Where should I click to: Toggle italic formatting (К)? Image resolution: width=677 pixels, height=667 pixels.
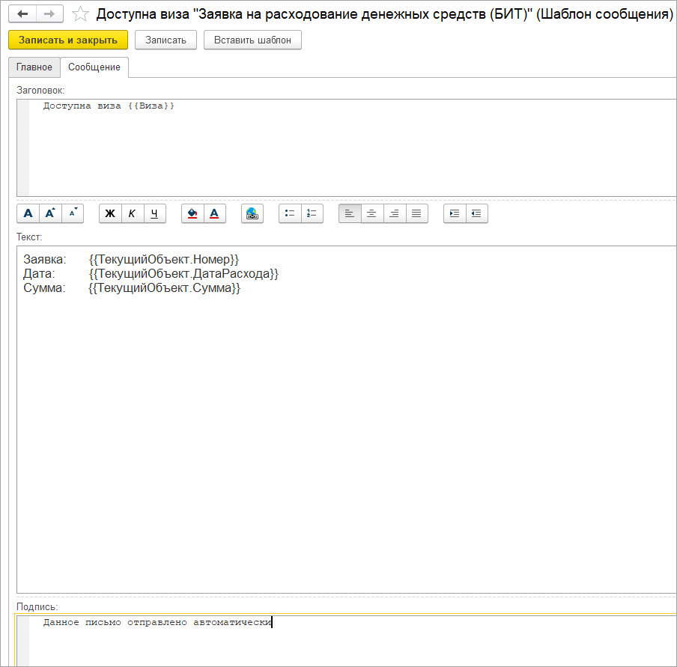(x=133, y=213)
